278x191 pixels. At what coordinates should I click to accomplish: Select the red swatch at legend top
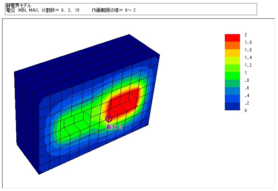(x=232, y=38)
